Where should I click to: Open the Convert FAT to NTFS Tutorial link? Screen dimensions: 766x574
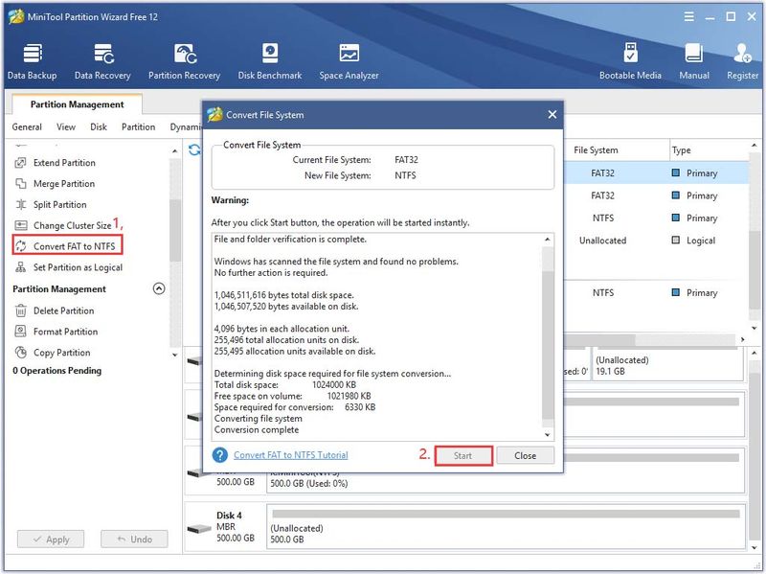291,455
